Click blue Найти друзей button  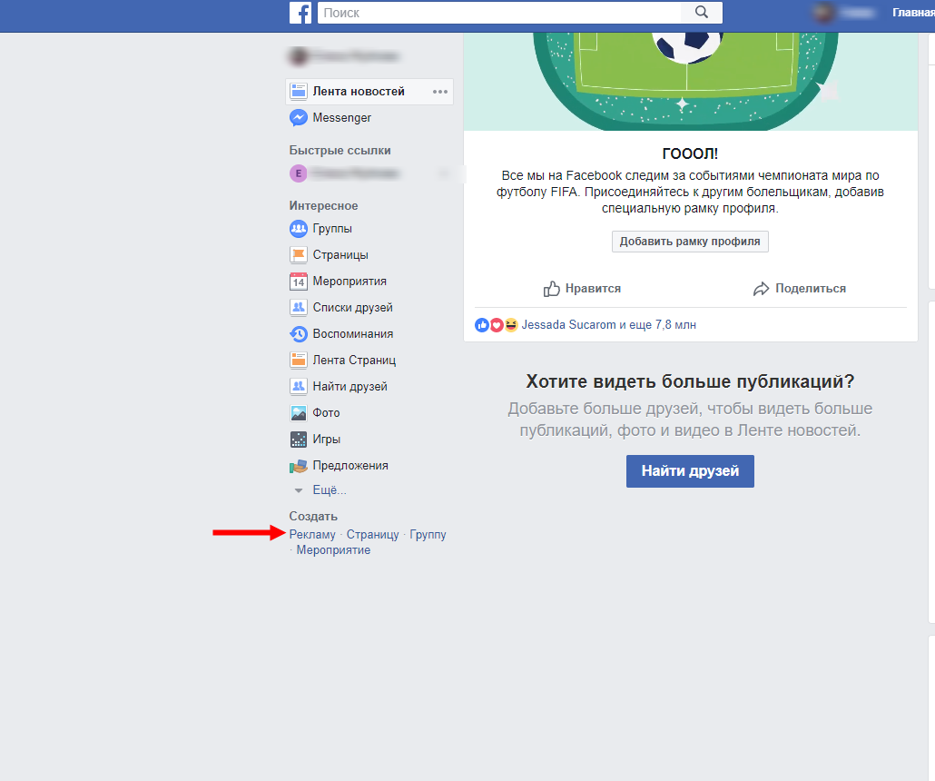coord(690,470)
